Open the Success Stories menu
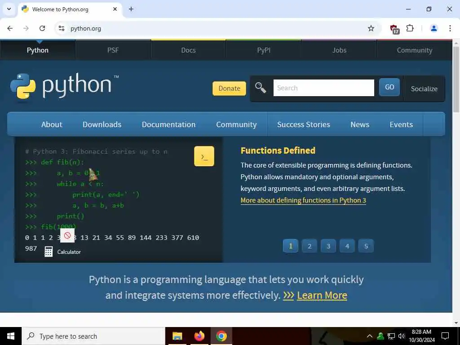 (304, 124)
